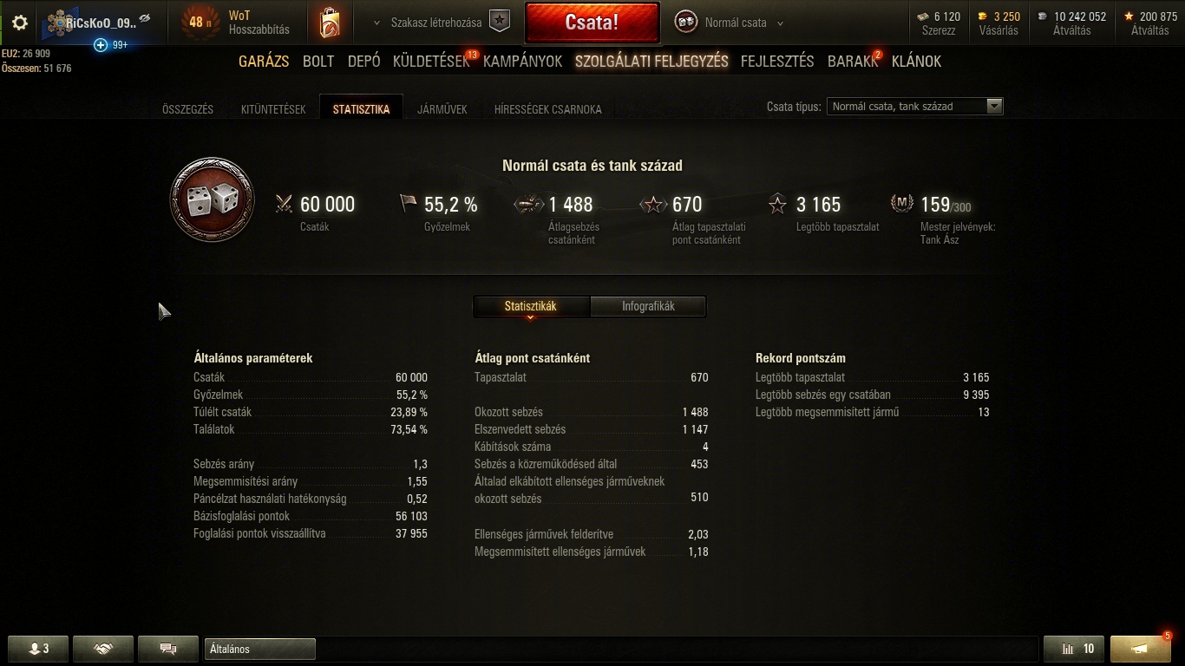Viewport: 1185px width, 666px height.
Task: Start battle with the Csata! button
Action: click(592, 23)
